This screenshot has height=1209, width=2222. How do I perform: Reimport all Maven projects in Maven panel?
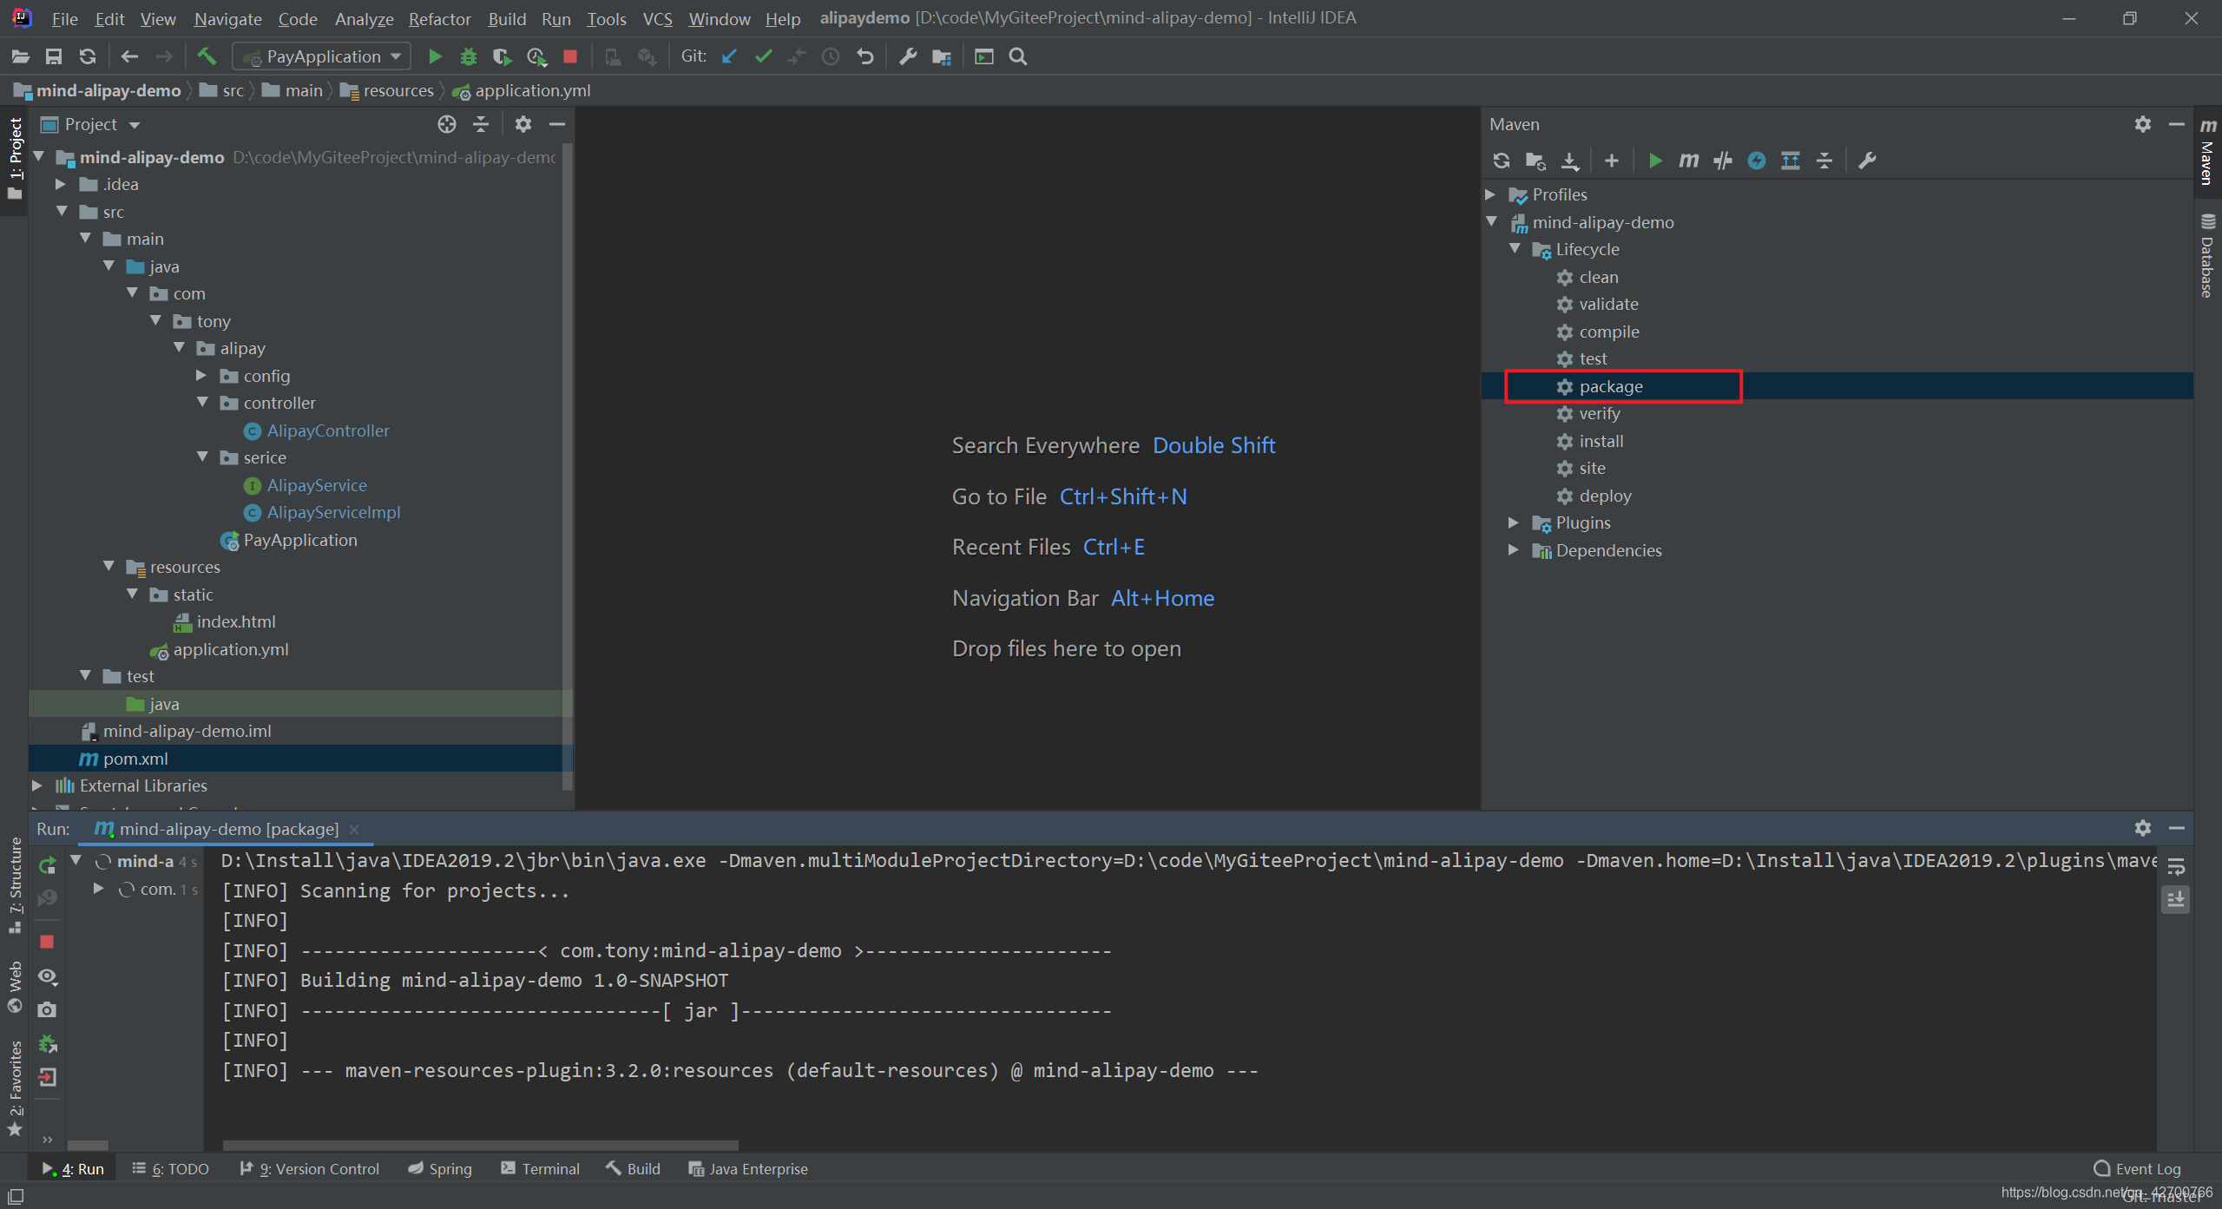(1502, 161)
